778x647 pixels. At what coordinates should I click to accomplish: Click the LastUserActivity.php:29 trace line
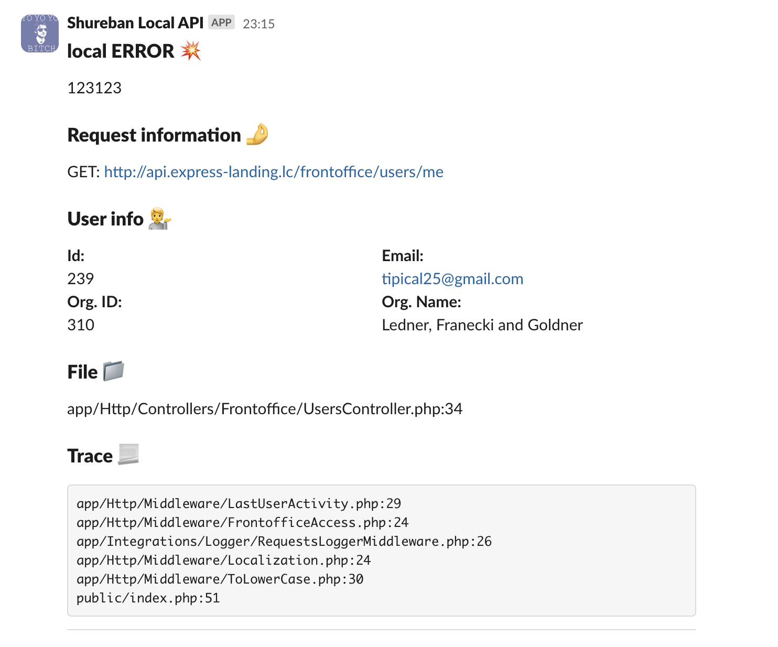click(x=239, y=504)
